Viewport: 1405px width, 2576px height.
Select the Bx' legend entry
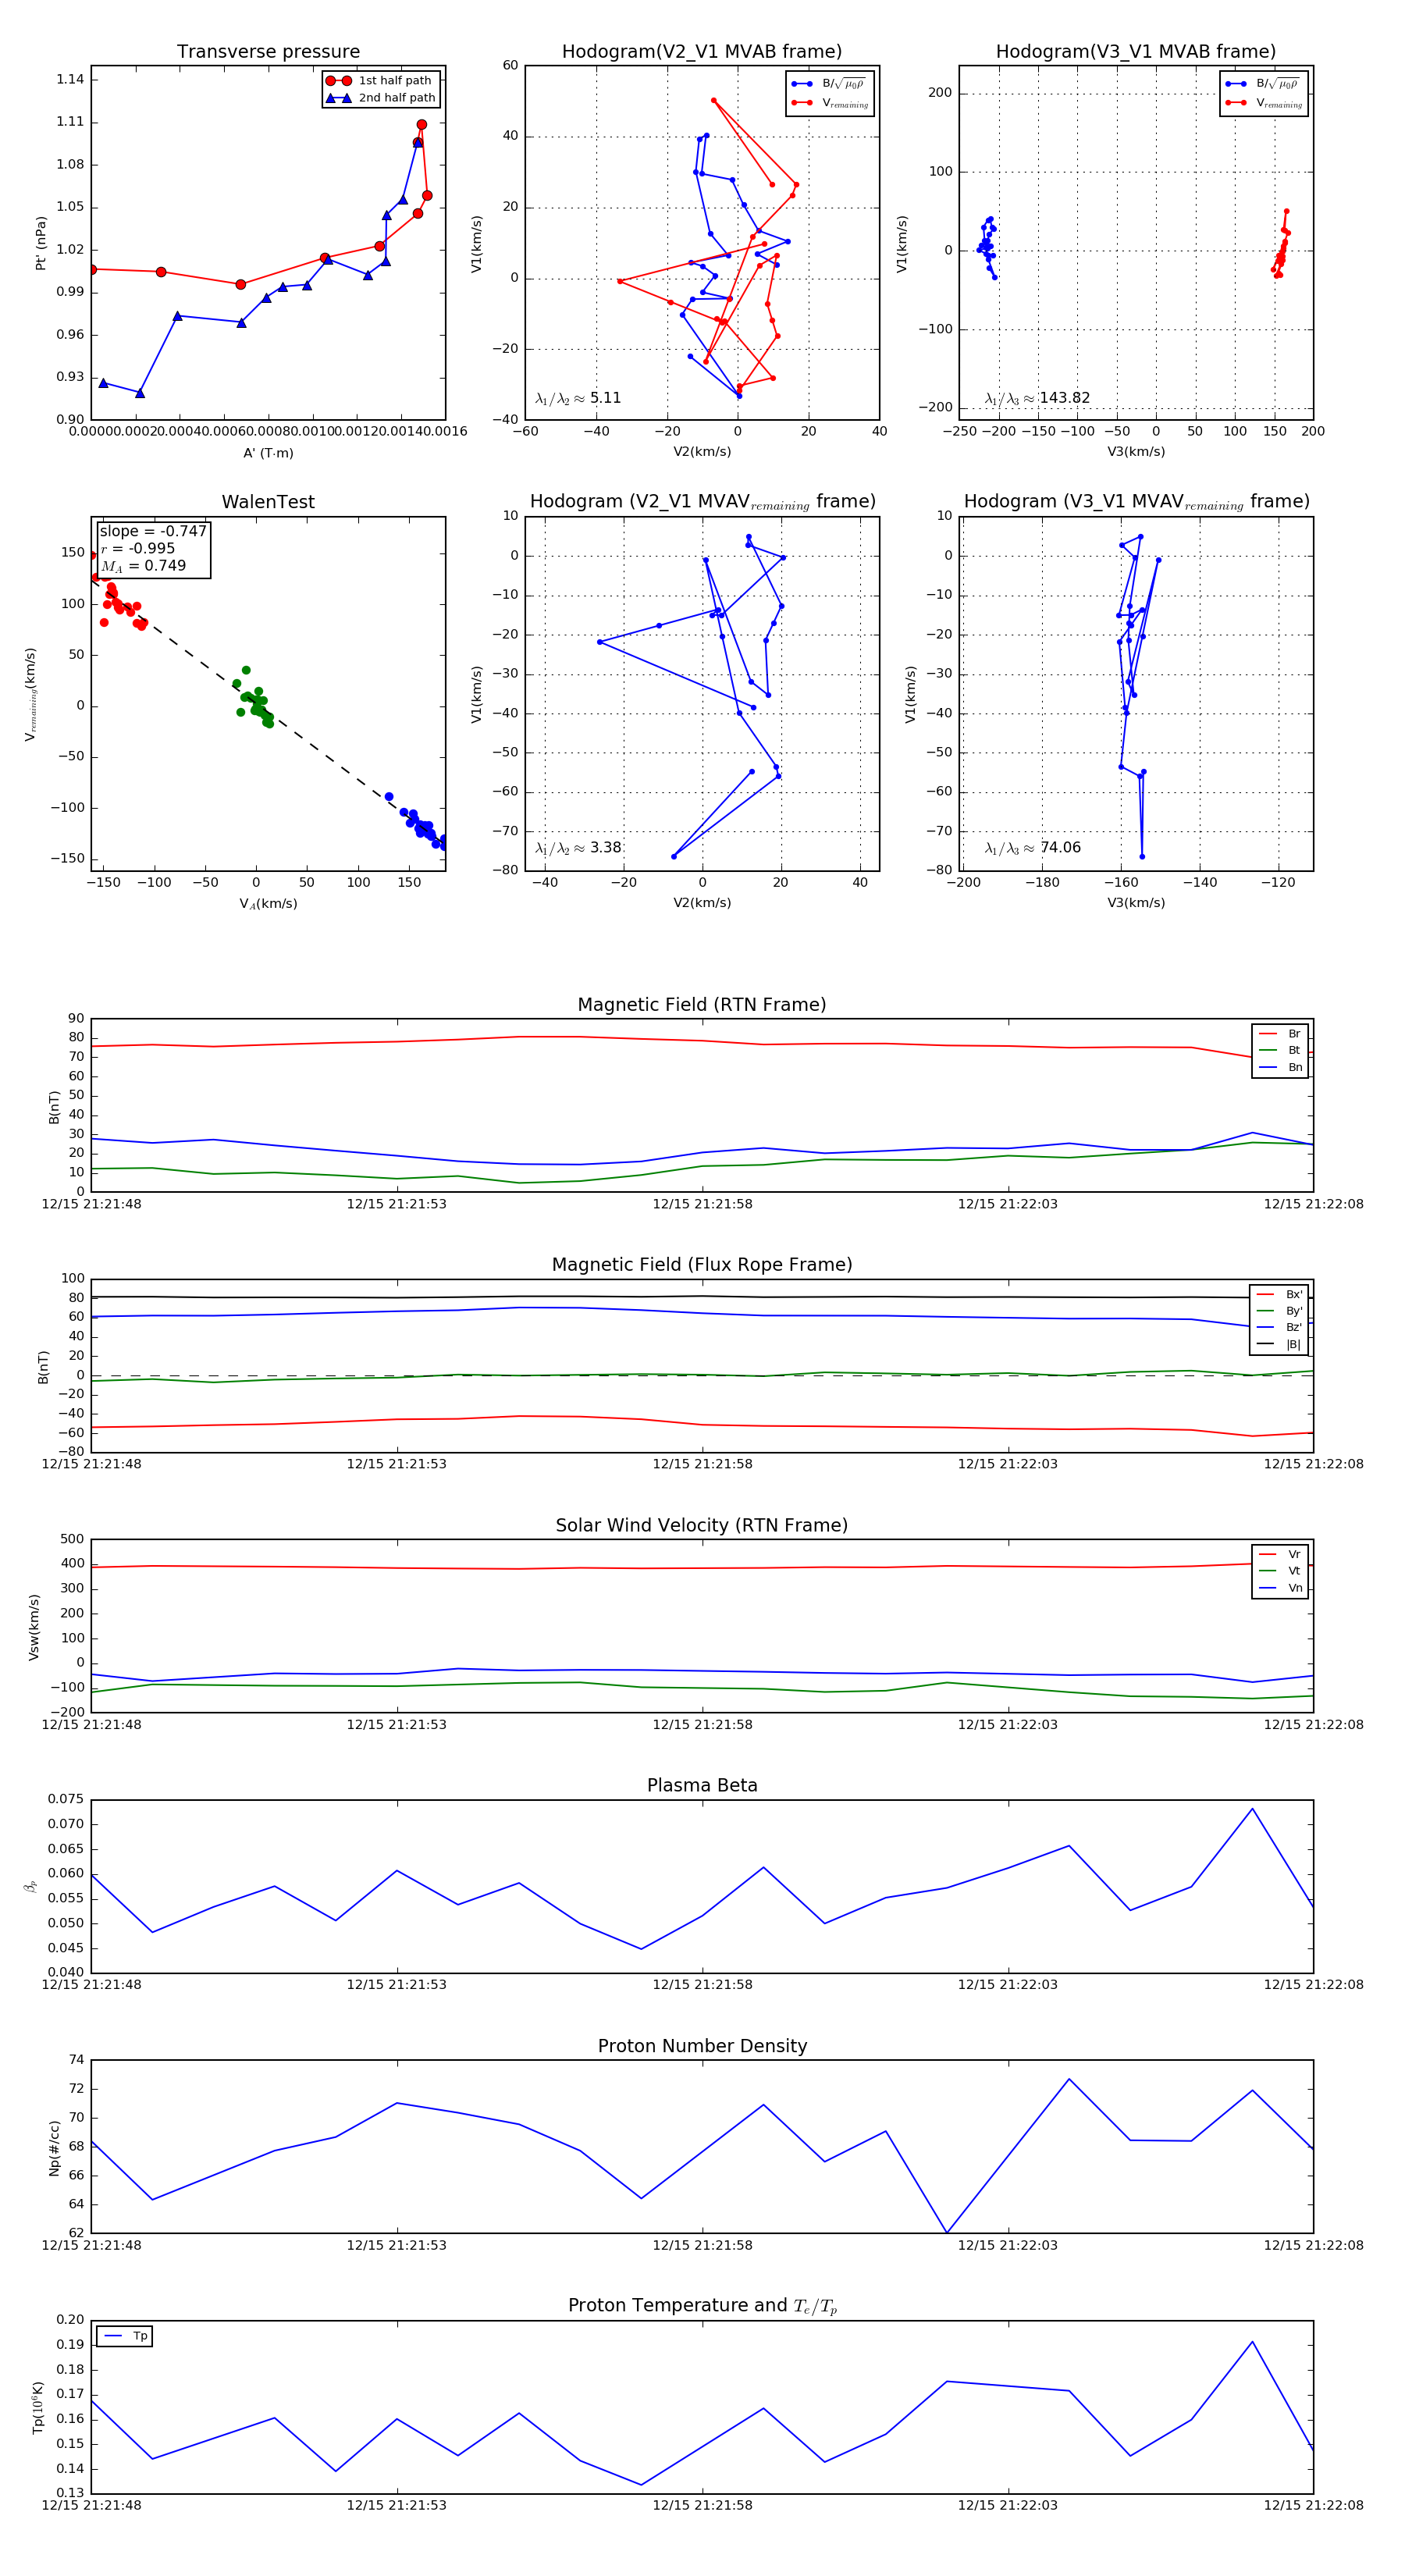(x=1279, y=1294)
